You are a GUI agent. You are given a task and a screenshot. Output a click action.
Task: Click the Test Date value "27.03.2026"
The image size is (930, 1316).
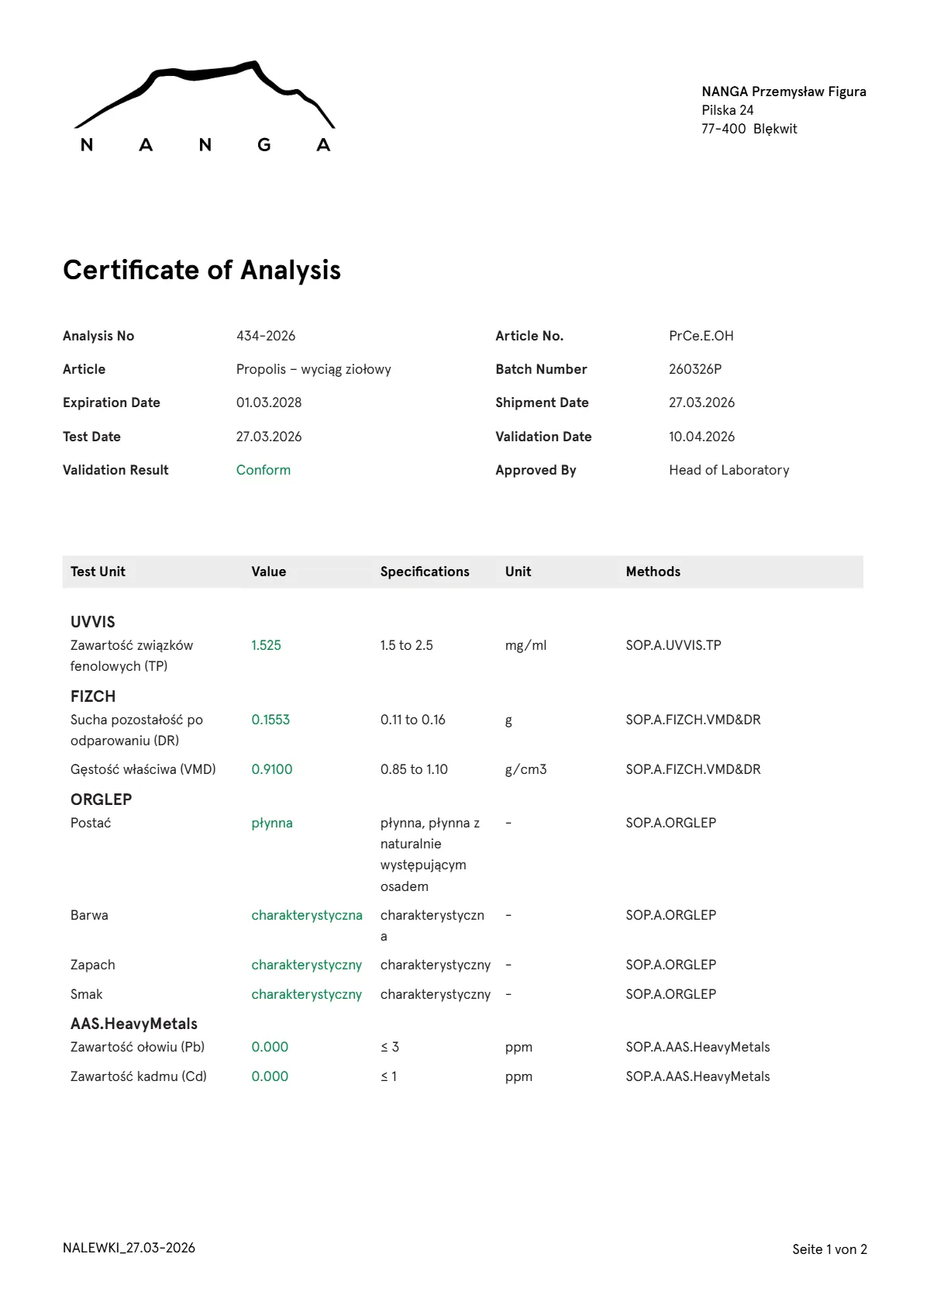[x=269, y=437]
